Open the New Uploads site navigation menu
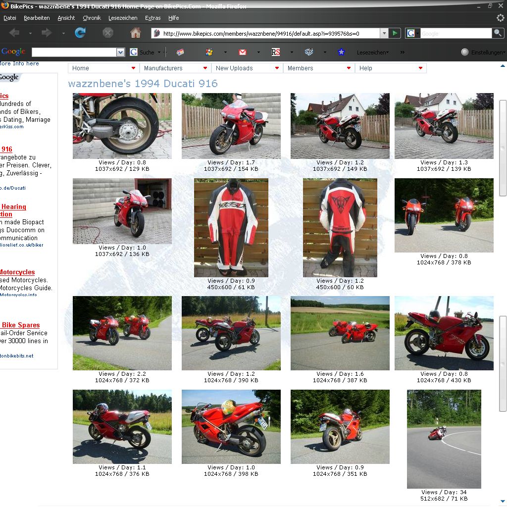 pyautogui.click(x=247, y=68)
